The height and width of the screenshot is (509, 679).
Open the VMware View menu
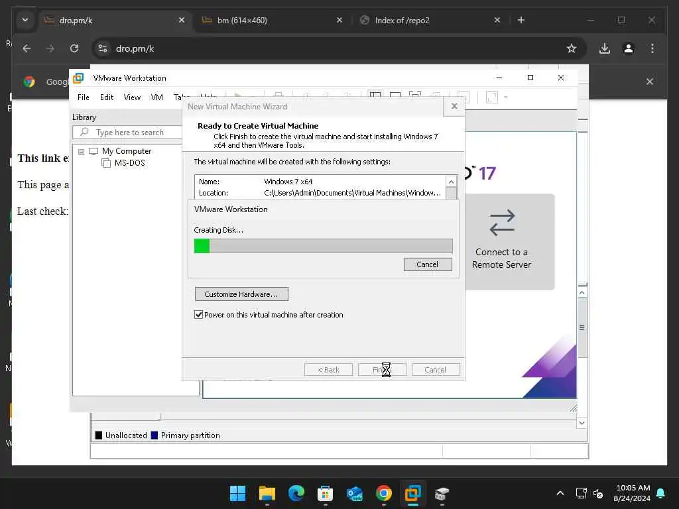click(132, 97)
